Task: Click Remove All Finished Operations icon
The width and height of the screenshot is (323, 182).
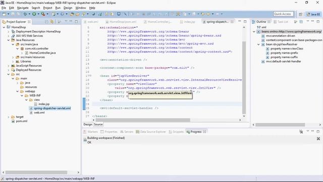Action: 301,131
